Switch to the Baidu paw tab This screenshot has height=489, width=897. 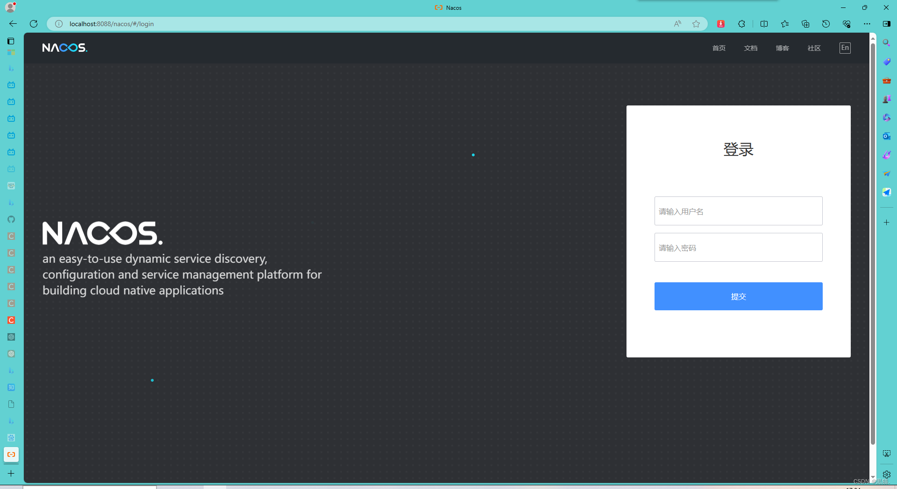11,438
